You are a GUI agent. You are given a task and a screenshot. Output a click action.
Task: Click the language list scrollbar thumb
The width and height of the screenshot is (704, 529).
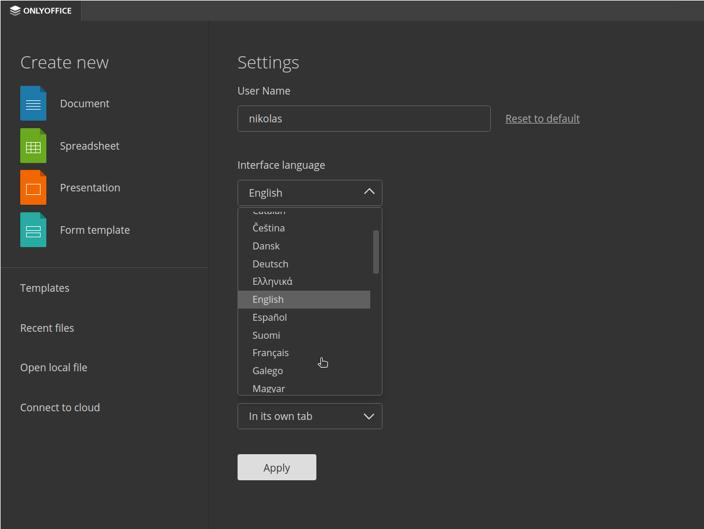point(376,252)
